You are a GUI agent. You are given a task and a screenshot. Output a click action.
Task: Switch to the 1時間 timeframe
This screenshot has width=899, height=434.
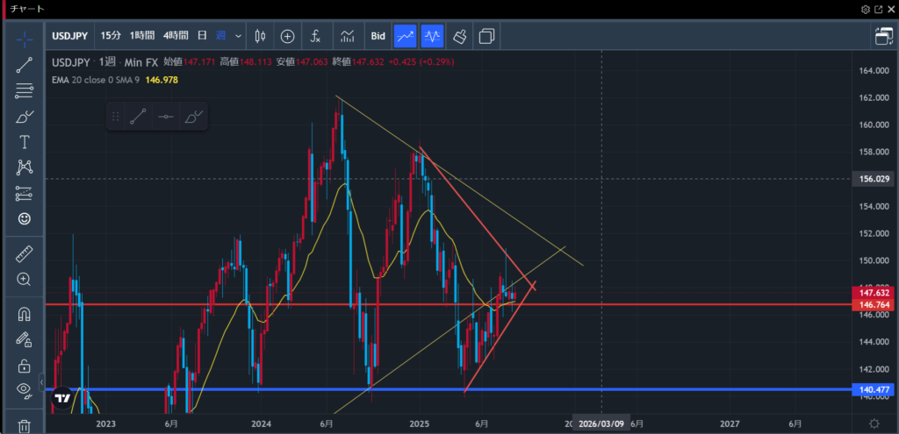pos(141,36)
